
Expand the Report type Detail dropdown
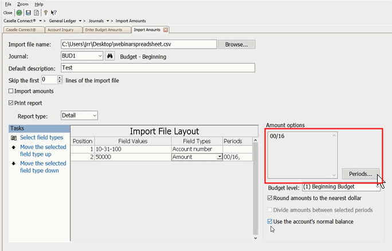coord(94,116)
